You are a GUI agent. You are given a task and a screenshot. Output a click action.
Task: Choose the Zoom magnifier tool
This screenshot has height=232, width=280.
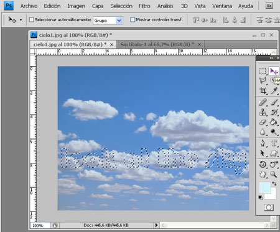(274, 175)
